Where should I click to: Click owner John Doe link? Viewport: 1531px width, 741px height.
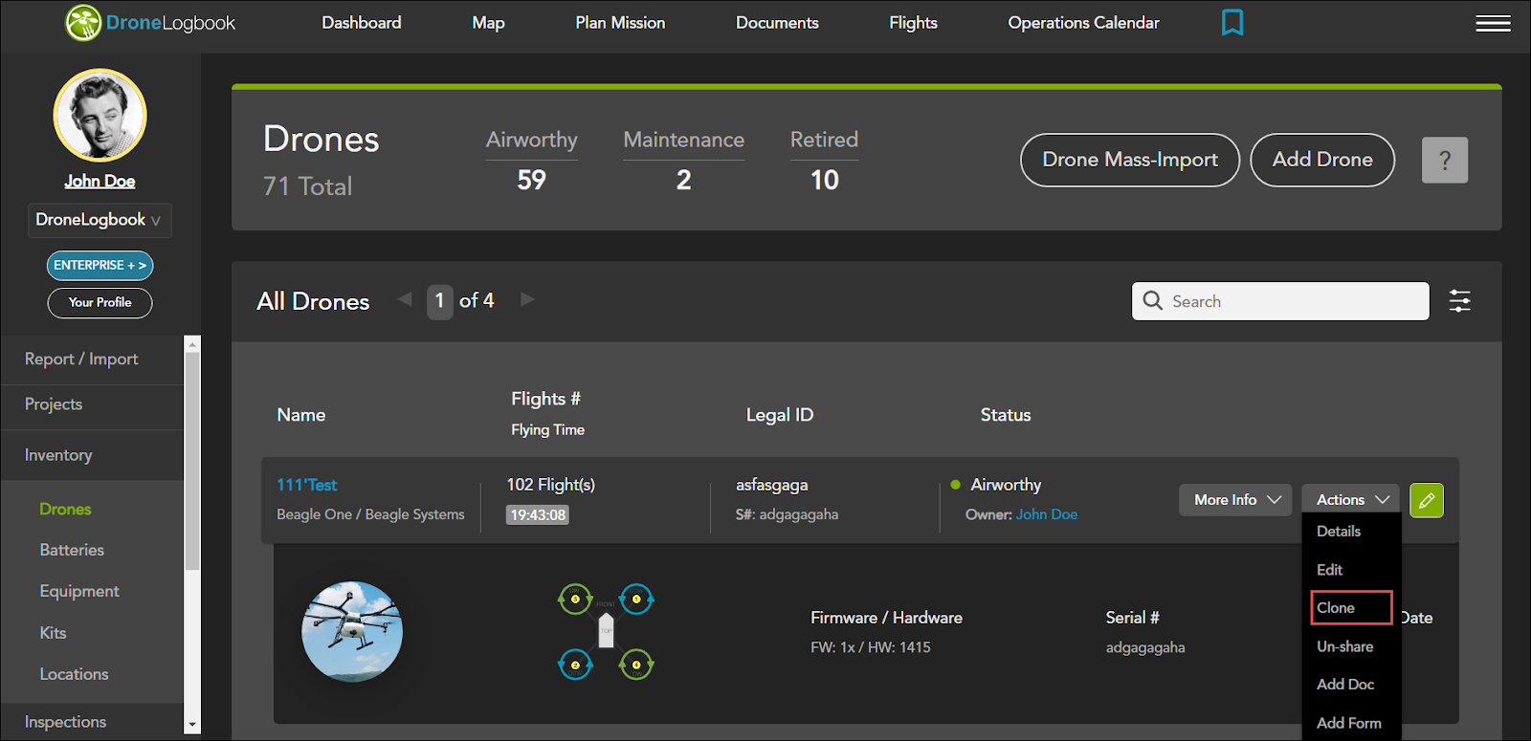pyautogui.click(x=1047, y=514)
